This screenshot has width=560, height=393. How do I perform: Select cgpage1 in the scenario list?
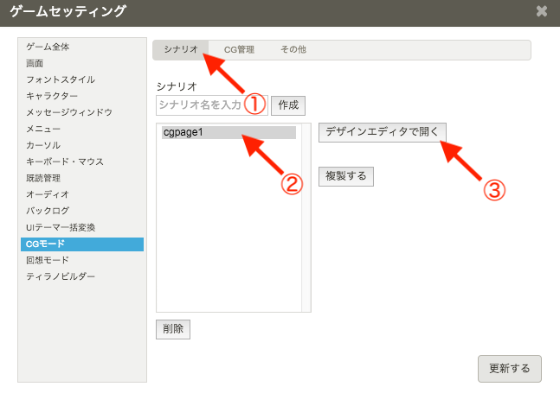[x=229, y=133]
